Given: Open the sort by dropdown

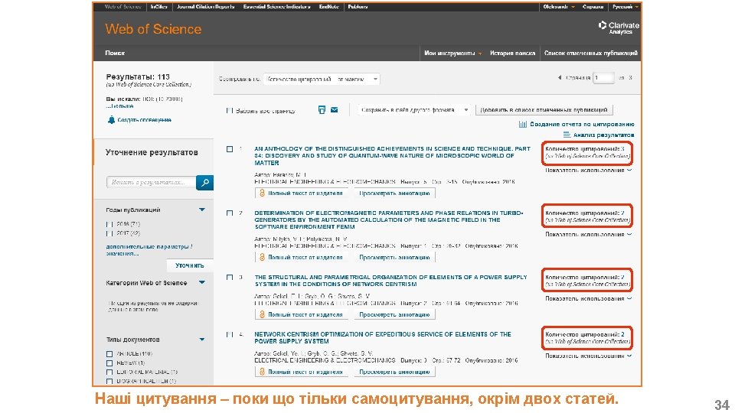Looking at the screenshot, I should click(322, 79).
